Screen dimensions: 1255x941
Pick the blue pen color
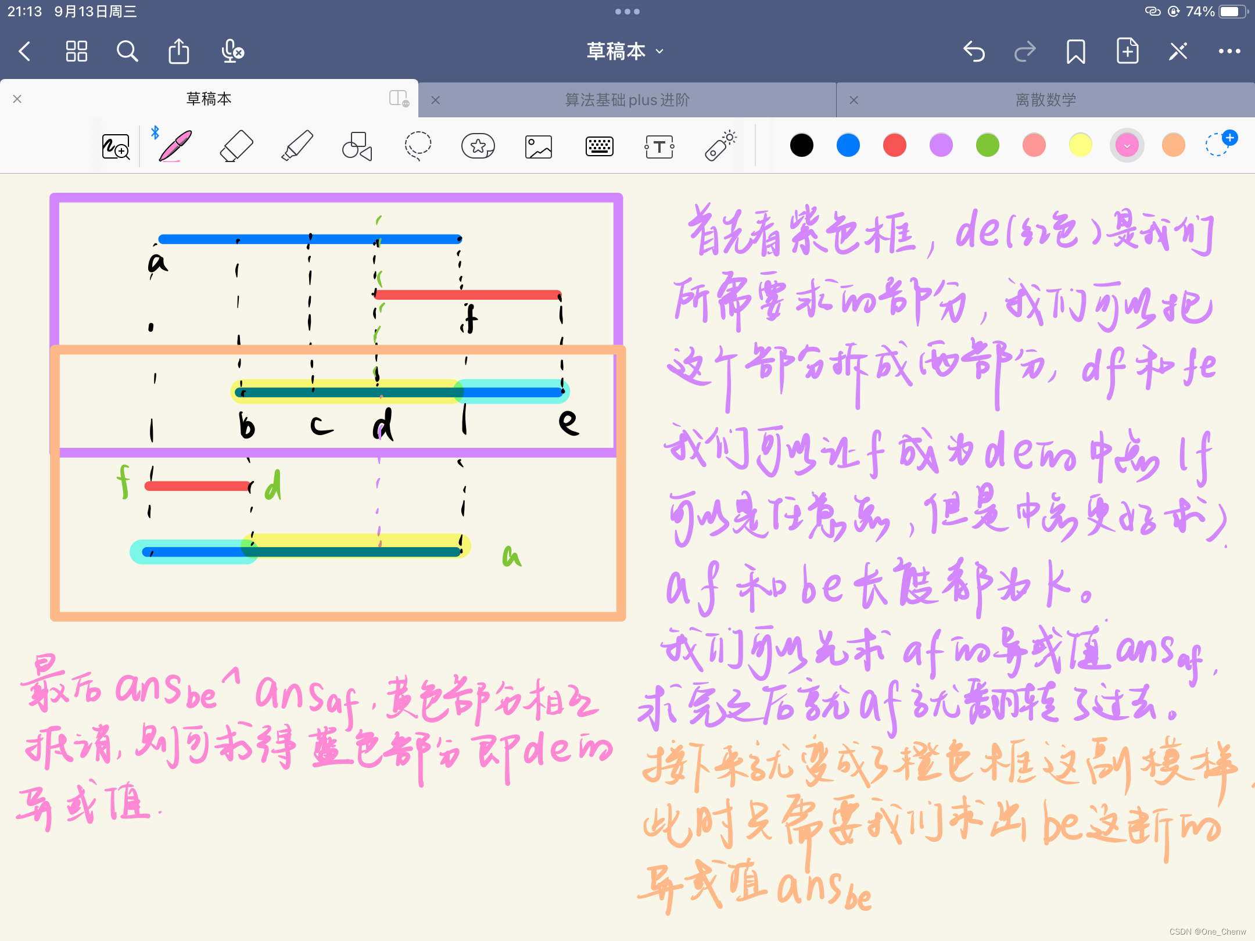848,145
